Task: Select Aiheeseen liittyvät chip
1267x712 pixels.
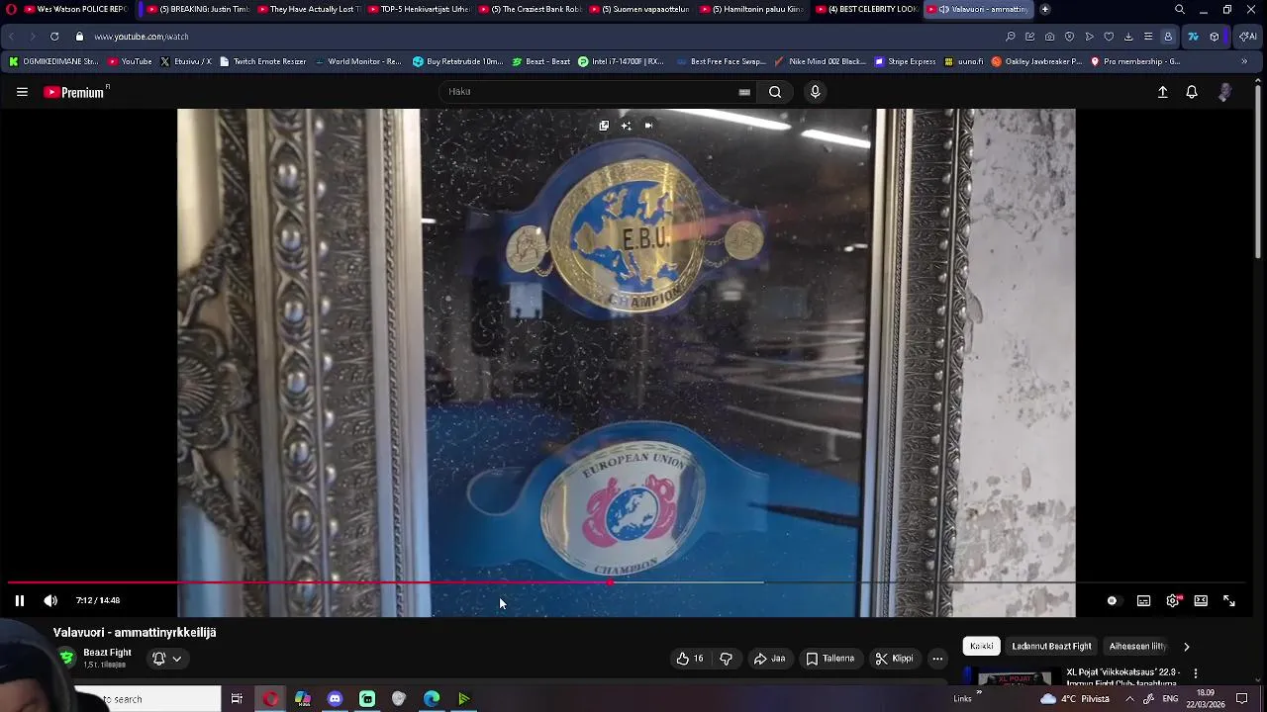Action: click(1138, 646)
